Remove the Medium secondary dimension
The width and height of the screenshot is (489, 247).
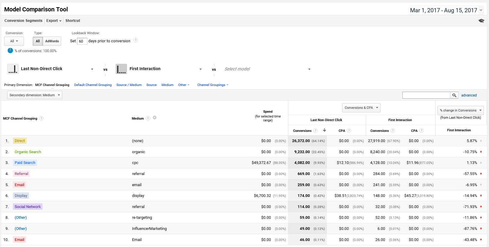[x=155, y=118]
